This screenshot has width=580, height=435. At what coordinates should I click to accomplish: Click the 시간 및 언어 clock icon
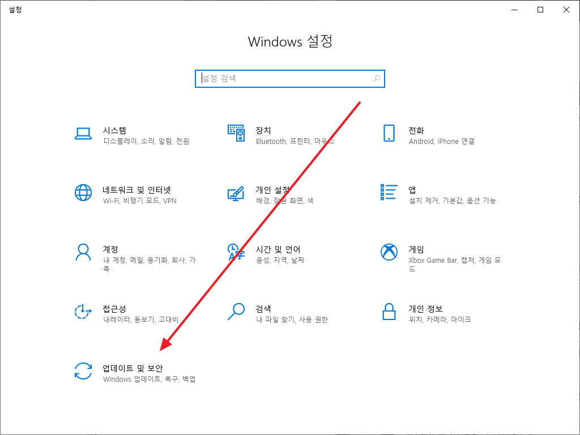click(236, 252)
